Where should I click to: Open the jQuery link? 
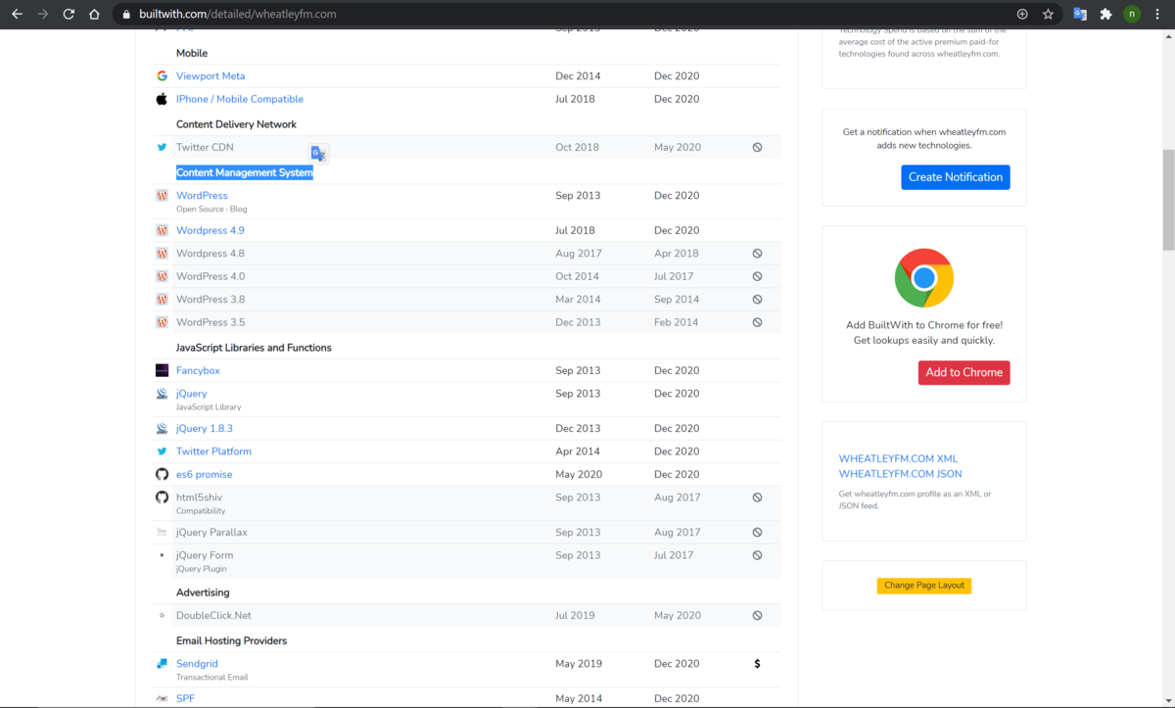click(191, 394)
